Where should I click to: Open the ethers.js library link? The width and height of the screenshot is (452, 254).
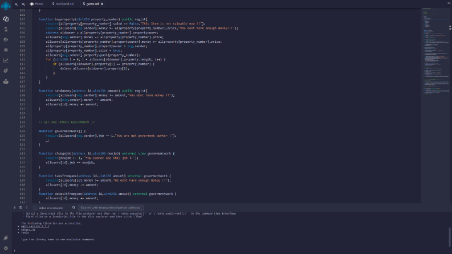pos(28,230)
